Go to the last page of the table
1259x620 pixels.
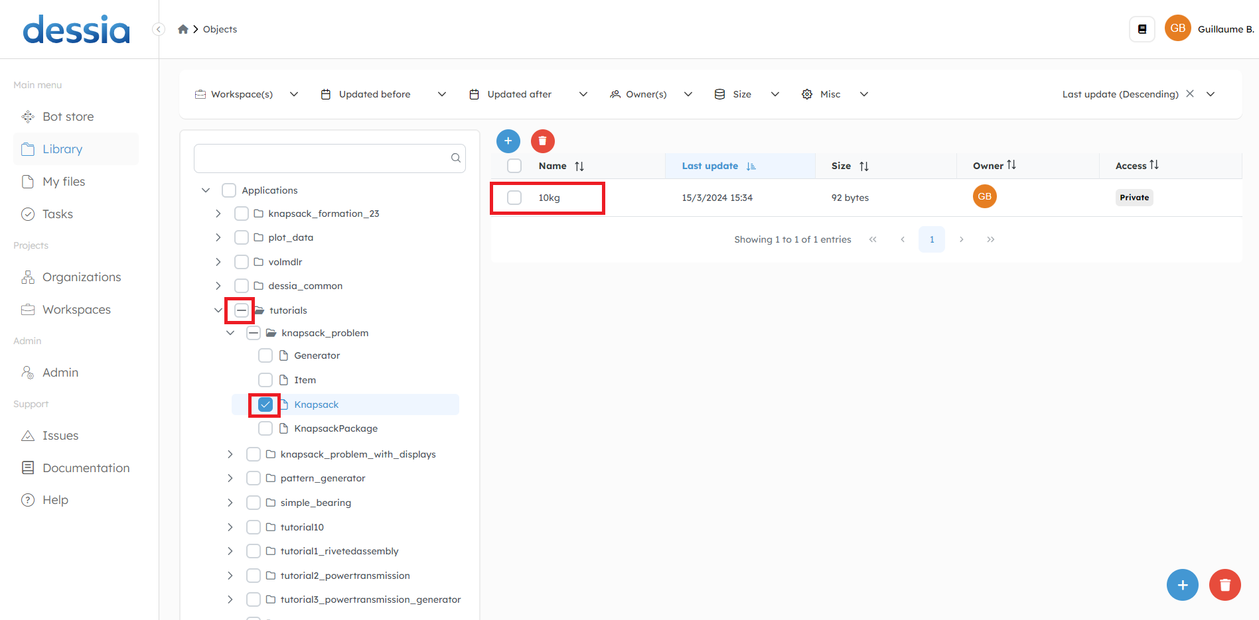(991, 239)
